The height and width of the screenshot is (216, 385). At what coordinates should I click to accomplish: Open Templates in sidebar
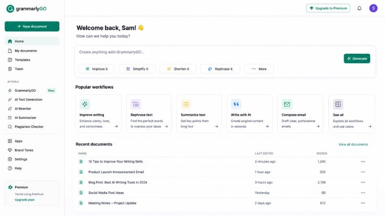pyautogui.click(x=32, y=60)
